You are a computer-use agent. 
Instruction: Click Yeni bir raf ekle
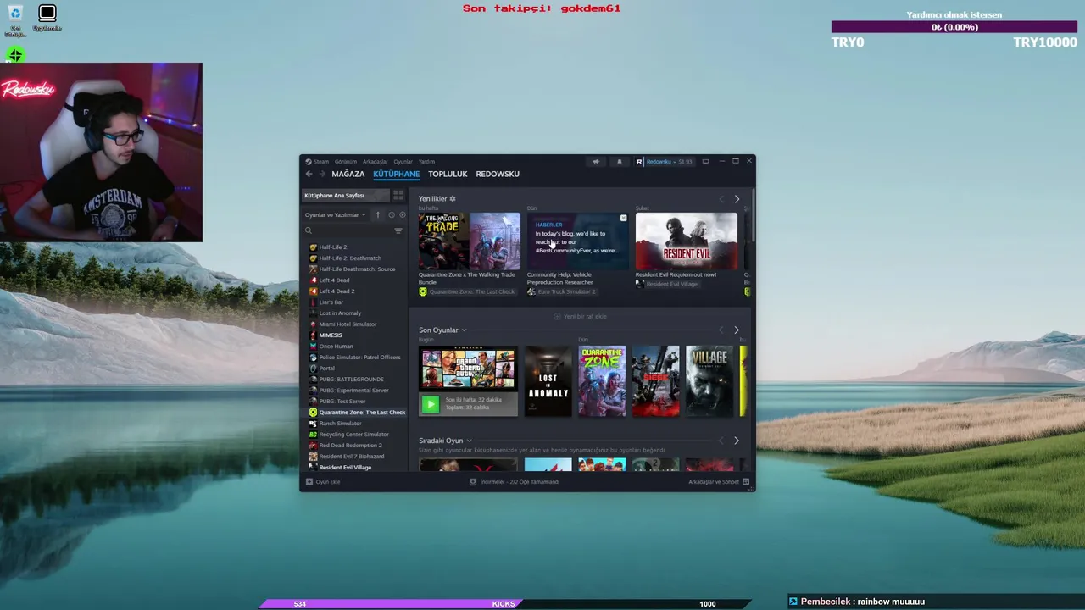[x=581, y=316]
